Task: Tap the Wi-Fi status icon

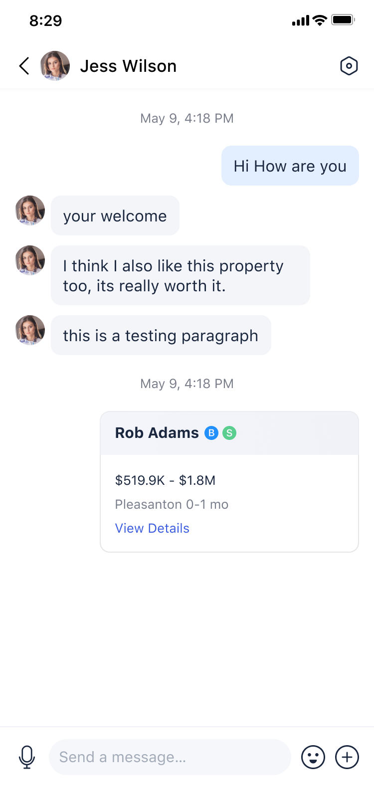Action: 319,20
